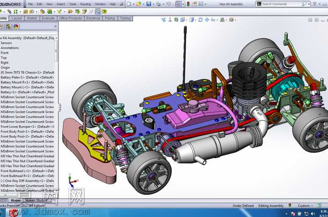The image size is (328, 217).
Task: Select the Origin item in tree
Action: tap(5, 68)
